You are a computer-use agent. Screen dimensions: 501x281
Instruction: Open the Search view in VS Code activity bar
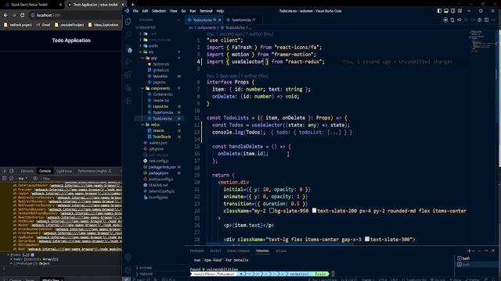point(128,34)
